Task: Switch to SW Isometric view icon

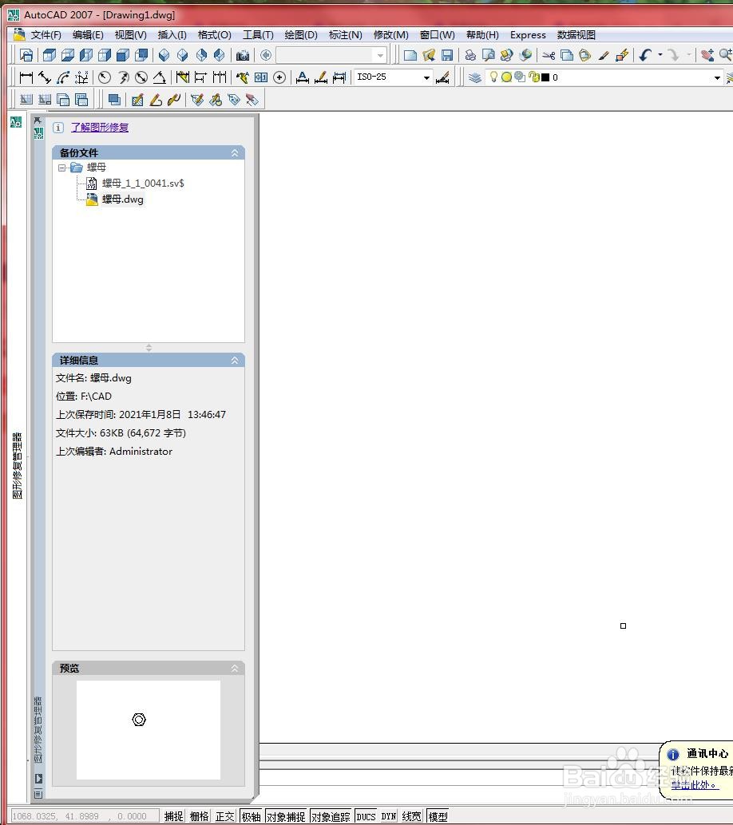Action: coord(164,55)
